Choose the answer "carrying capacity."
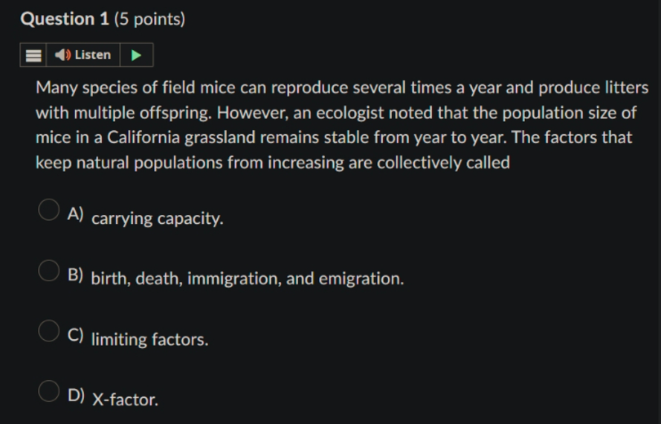The width and height of the screenshot is (661, 424). (157, 219)
